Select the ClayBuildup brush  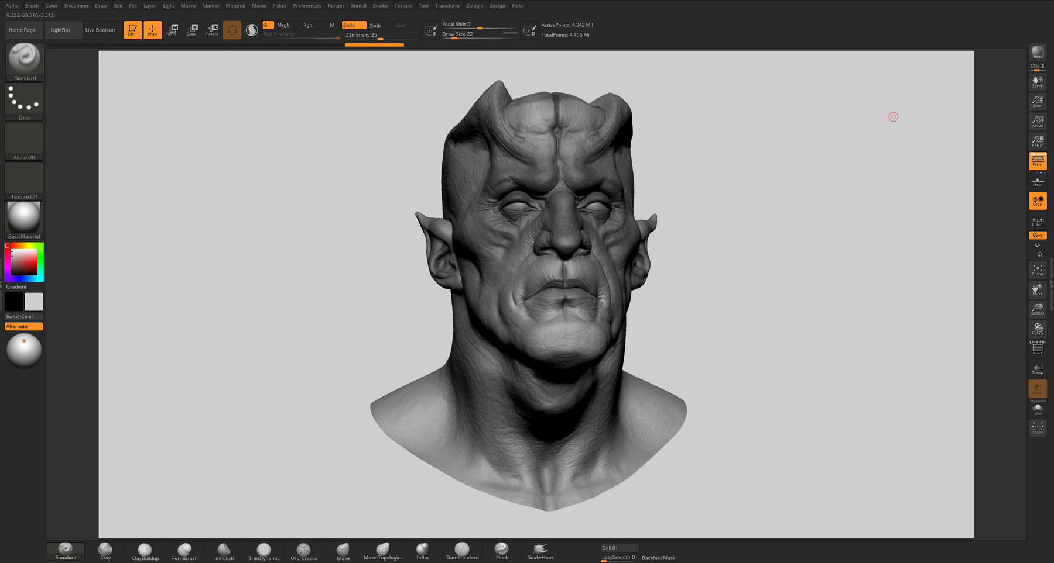coord(145,551)
